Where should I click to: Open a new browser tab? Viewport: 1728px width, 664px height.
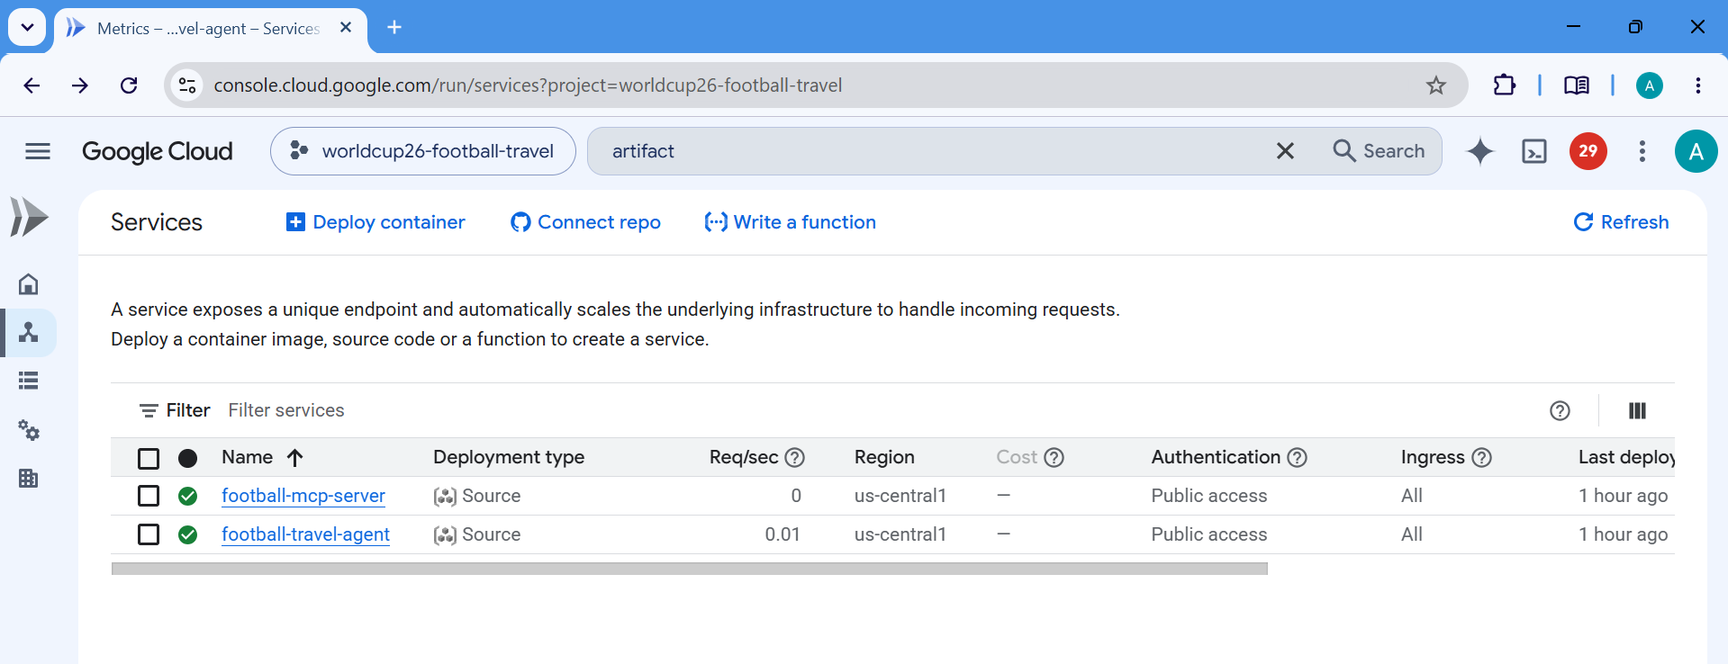click(394, 28)
